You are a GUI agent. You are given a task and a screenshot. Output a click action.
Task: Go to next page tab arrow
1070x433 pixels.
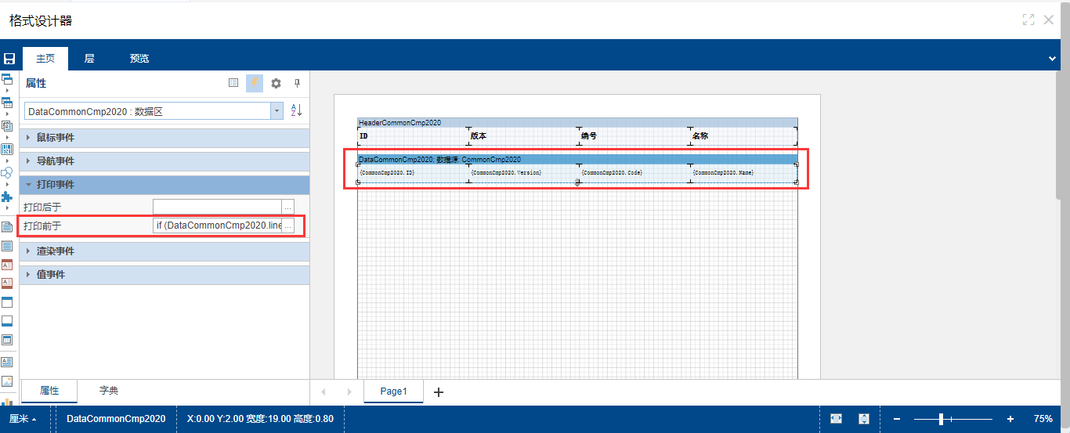[349, 392]
